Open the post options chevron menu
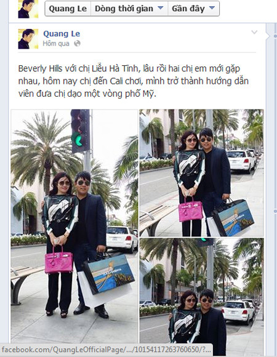The image size is (277, 357). tap(254, 32)
